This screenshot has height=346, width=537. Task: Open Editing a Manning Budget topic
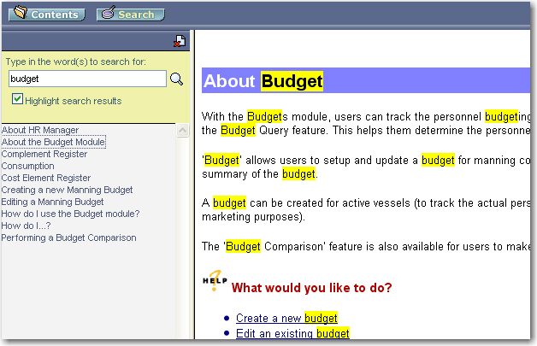tap(52, 202)
